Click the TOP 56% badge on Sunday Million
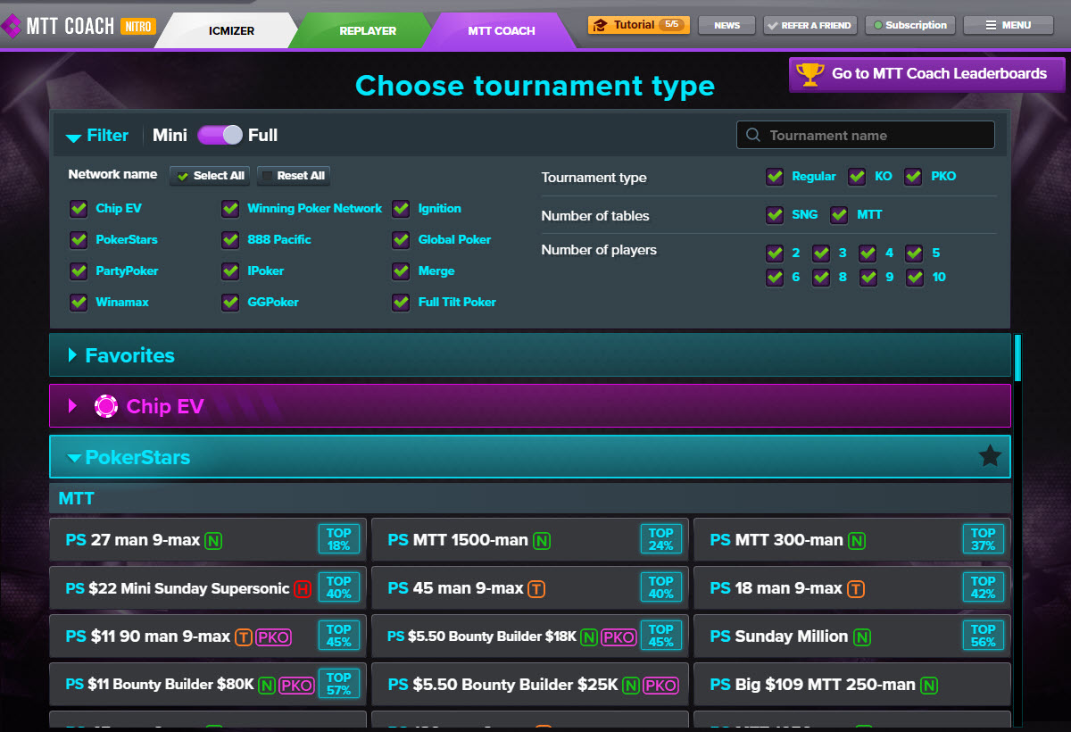 [983, 636]
